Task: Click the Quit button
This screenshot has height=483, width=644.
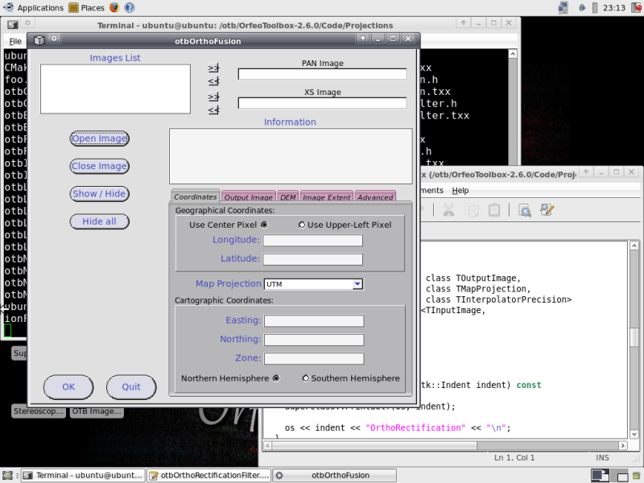Action: tap(131, 387)
